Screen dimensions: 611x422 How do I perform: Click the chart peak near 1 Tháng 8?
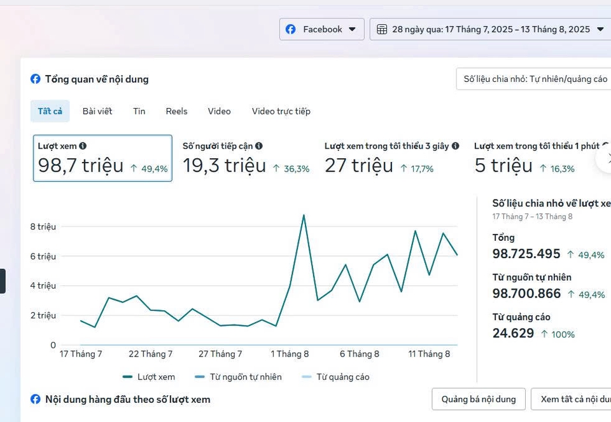304,215
